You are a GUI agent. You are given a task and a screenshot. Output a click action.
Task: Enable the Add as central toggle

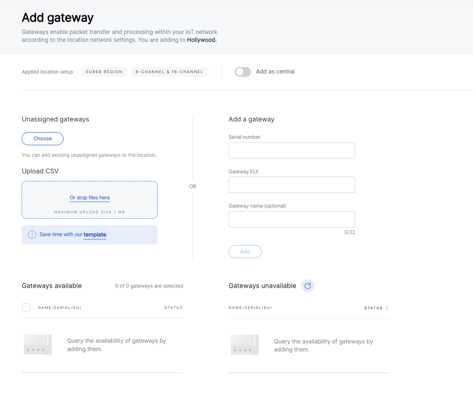click(243, 72)
